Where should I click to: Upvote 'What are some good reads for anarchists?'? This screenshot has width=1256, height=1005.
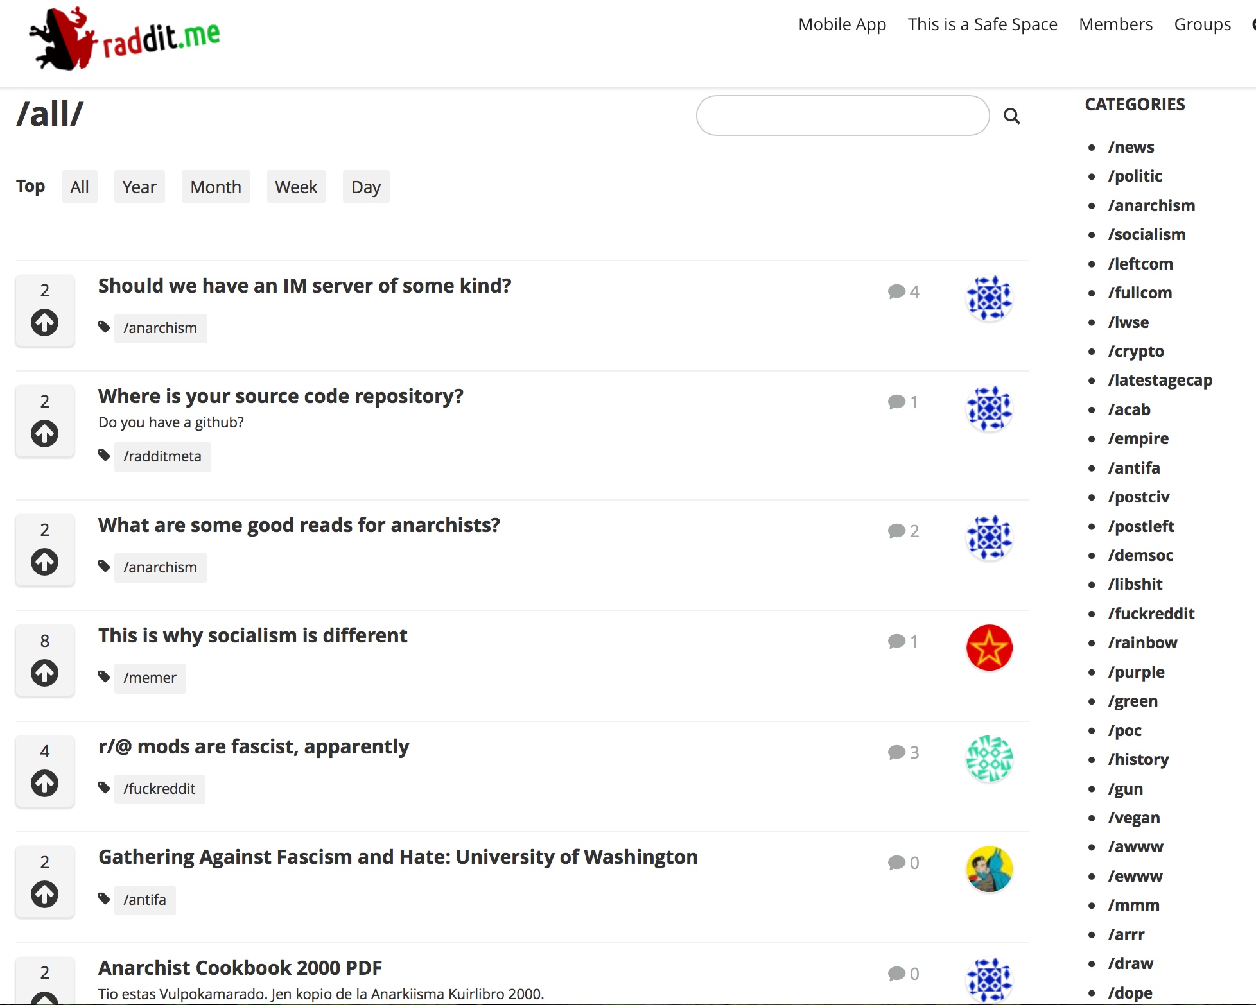(x=45, y=562)
